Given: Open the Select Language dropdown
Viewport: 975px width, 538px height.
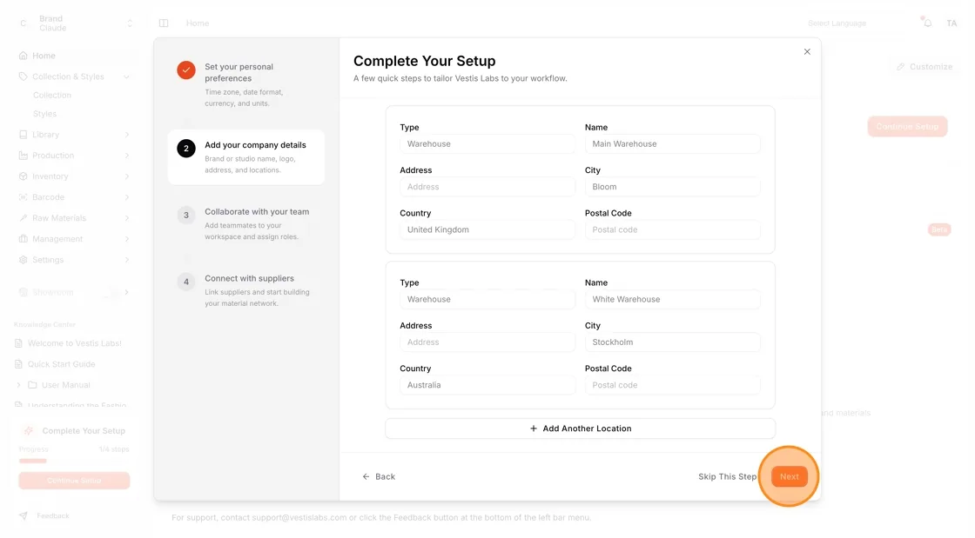Looking at the screenshot, I should (837, 23).
